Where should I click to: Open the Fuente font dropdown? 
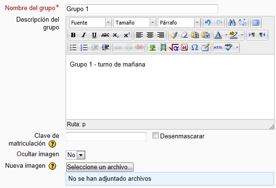(109, 23)
